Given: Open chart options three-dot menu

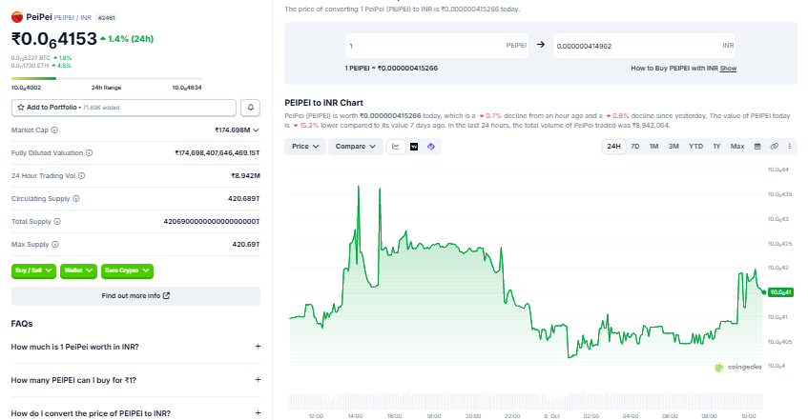Looking at the screenshot, I should (x=790, y=147).
